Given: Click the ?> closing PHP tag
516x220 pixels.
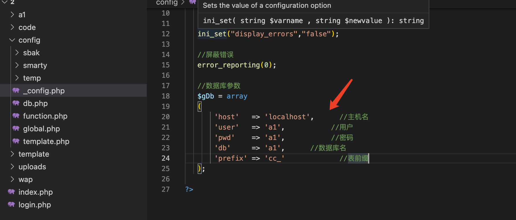Looking at the screenshot, I should pyautogui.click(x=189, y=189).
